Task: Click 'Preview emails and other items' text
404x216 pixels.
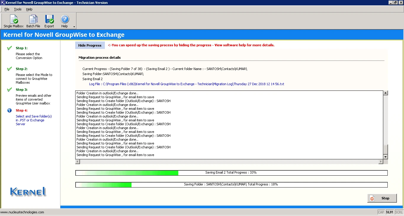Action: [33, 99]
